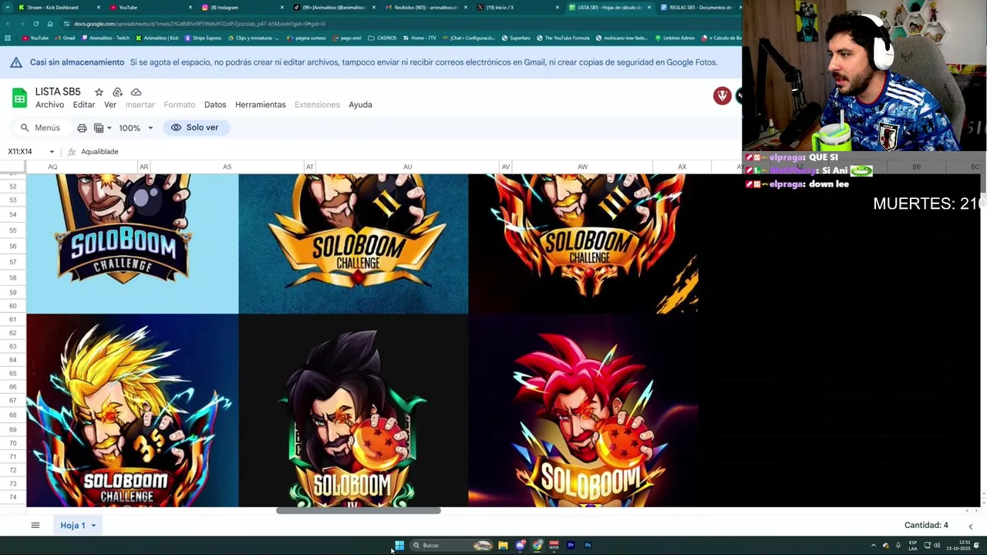Click the browser address bar URL
Image resolution: width=987 pixels, height=555 pixels.
(x=199, y=24)
